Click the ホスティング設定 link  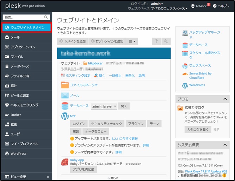[78, 76]
